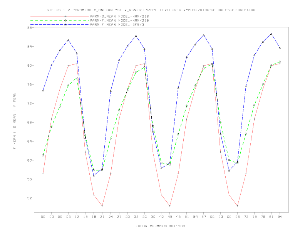Click x-axis tick label 45
This screenshot has width=305, height=236.
[170, 217]
